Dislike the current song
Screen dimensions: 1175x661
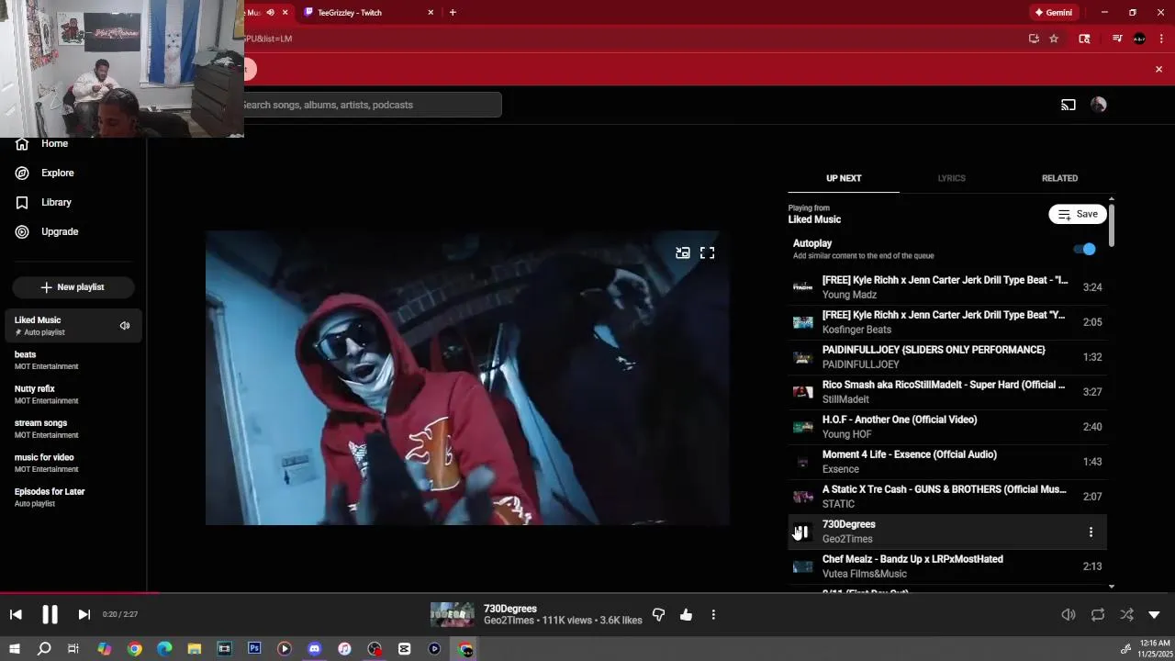(658, 614)
